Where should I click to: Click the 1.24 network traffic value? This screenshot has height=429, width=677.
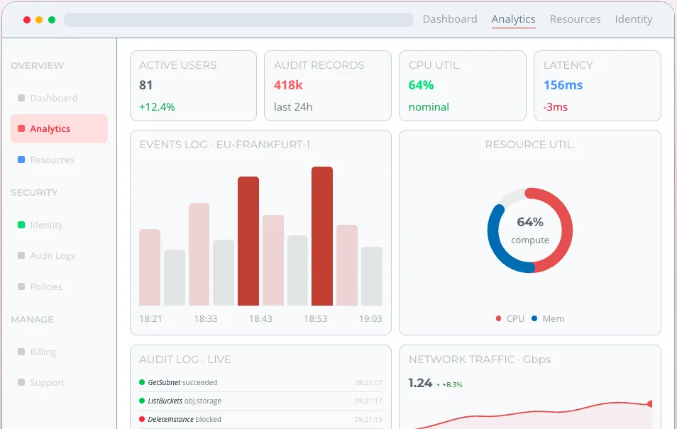point(420,383)
